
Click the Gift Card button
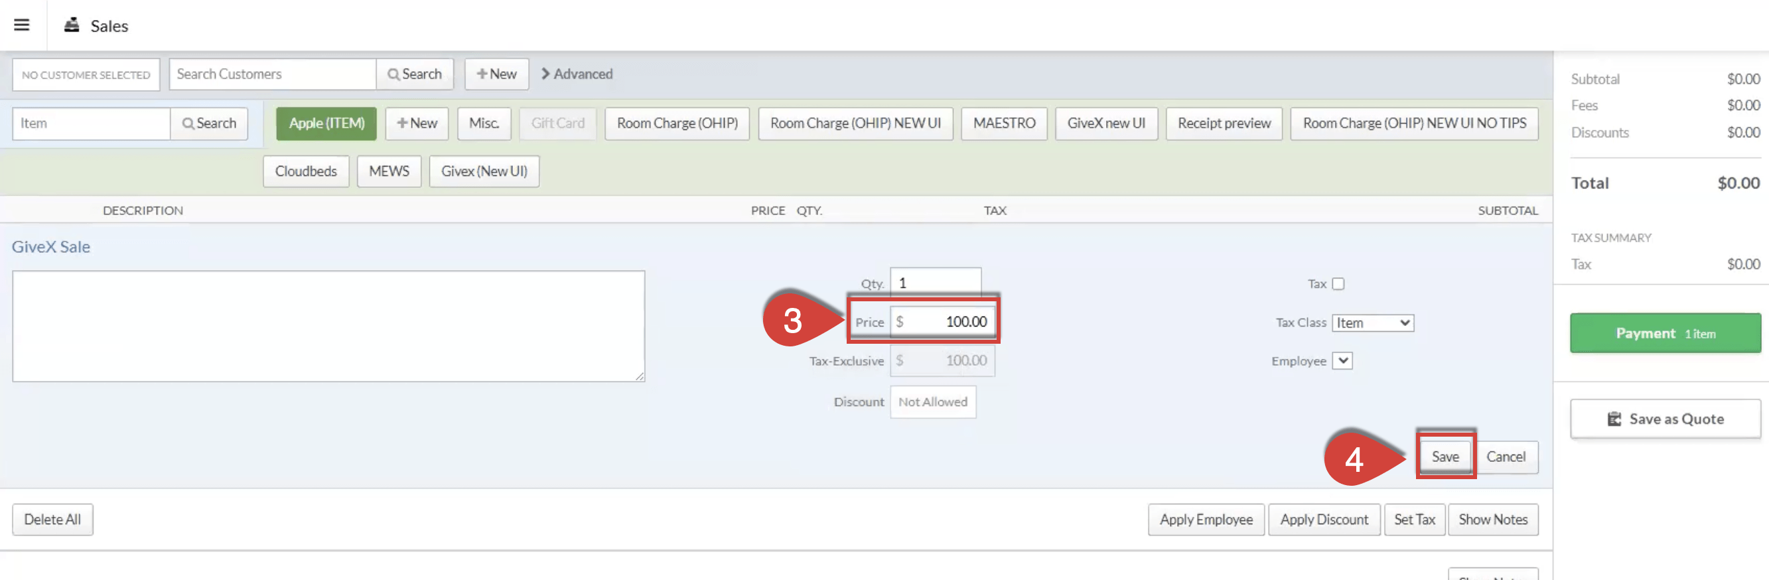[x=557, y=123]
